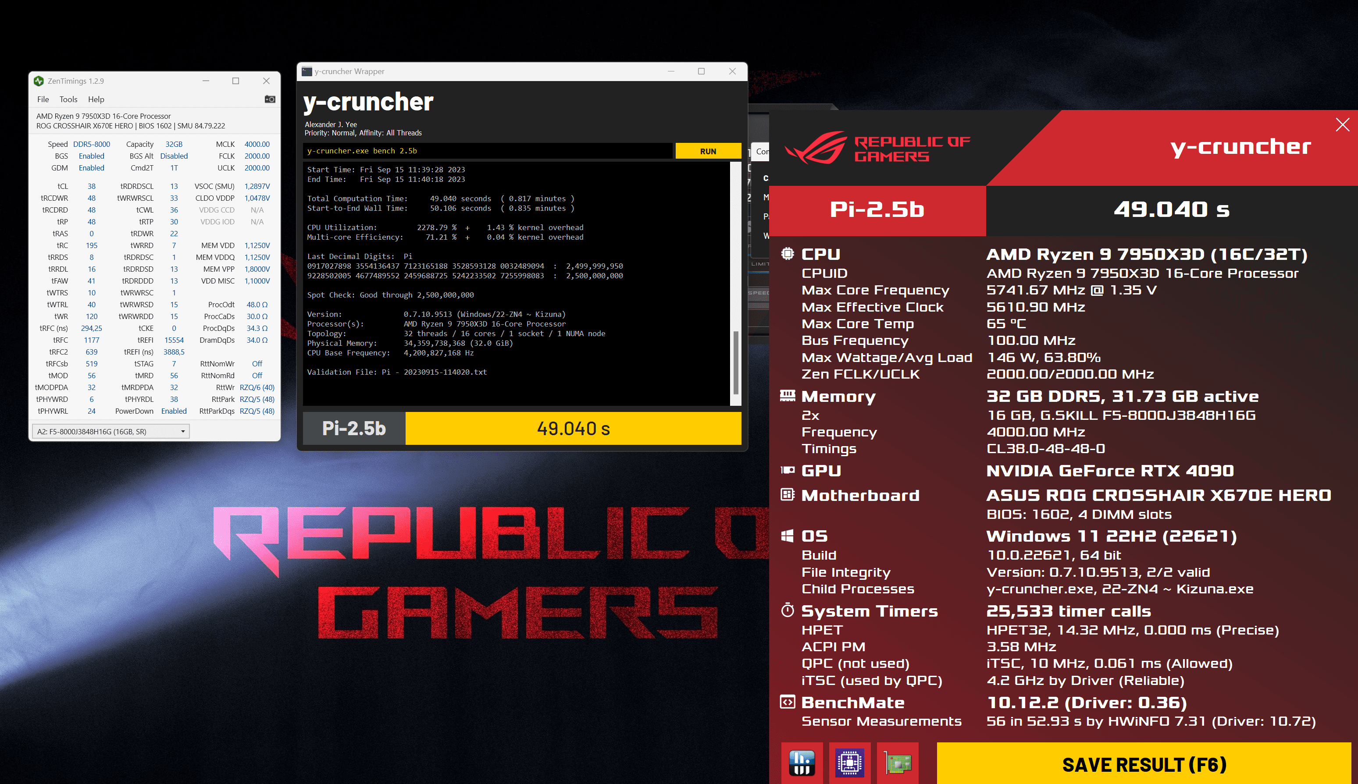Open the Help menu in ZenTimings
The image size is (1358, 784).
pyautogui.click(x=96, y=99)
